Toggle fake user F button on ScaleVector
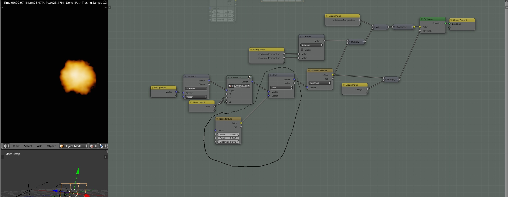Screen dimensions: 508x197 click(x=248, y=86)
